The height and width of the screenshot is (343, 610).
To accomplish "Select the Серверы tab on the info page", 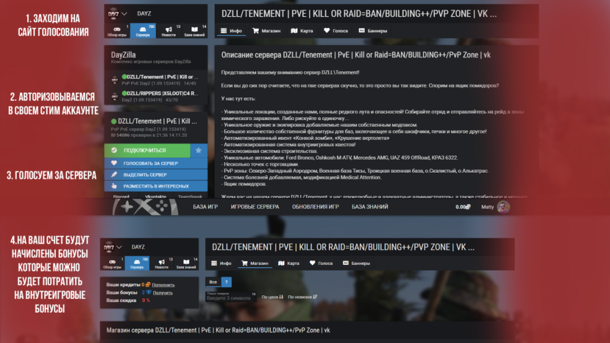I will 143,31.
